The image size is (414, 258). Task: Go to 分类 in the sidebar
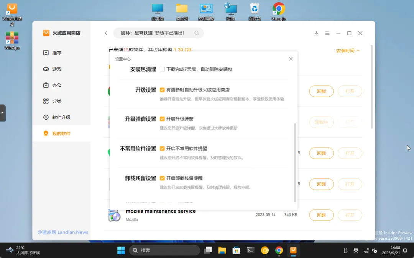tap(61, 101)
